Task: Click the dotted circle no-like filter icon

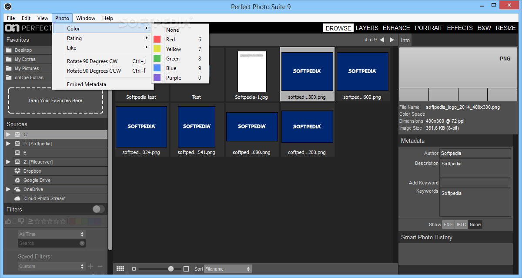Action: point(15,221)
